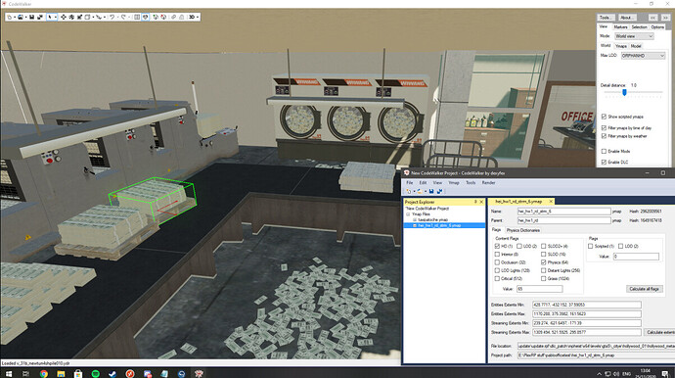The height and width of the screenshot is (378, 675).
Task: Click the Undo arrow in main toolbar
Action: click(x=112, y=18)
